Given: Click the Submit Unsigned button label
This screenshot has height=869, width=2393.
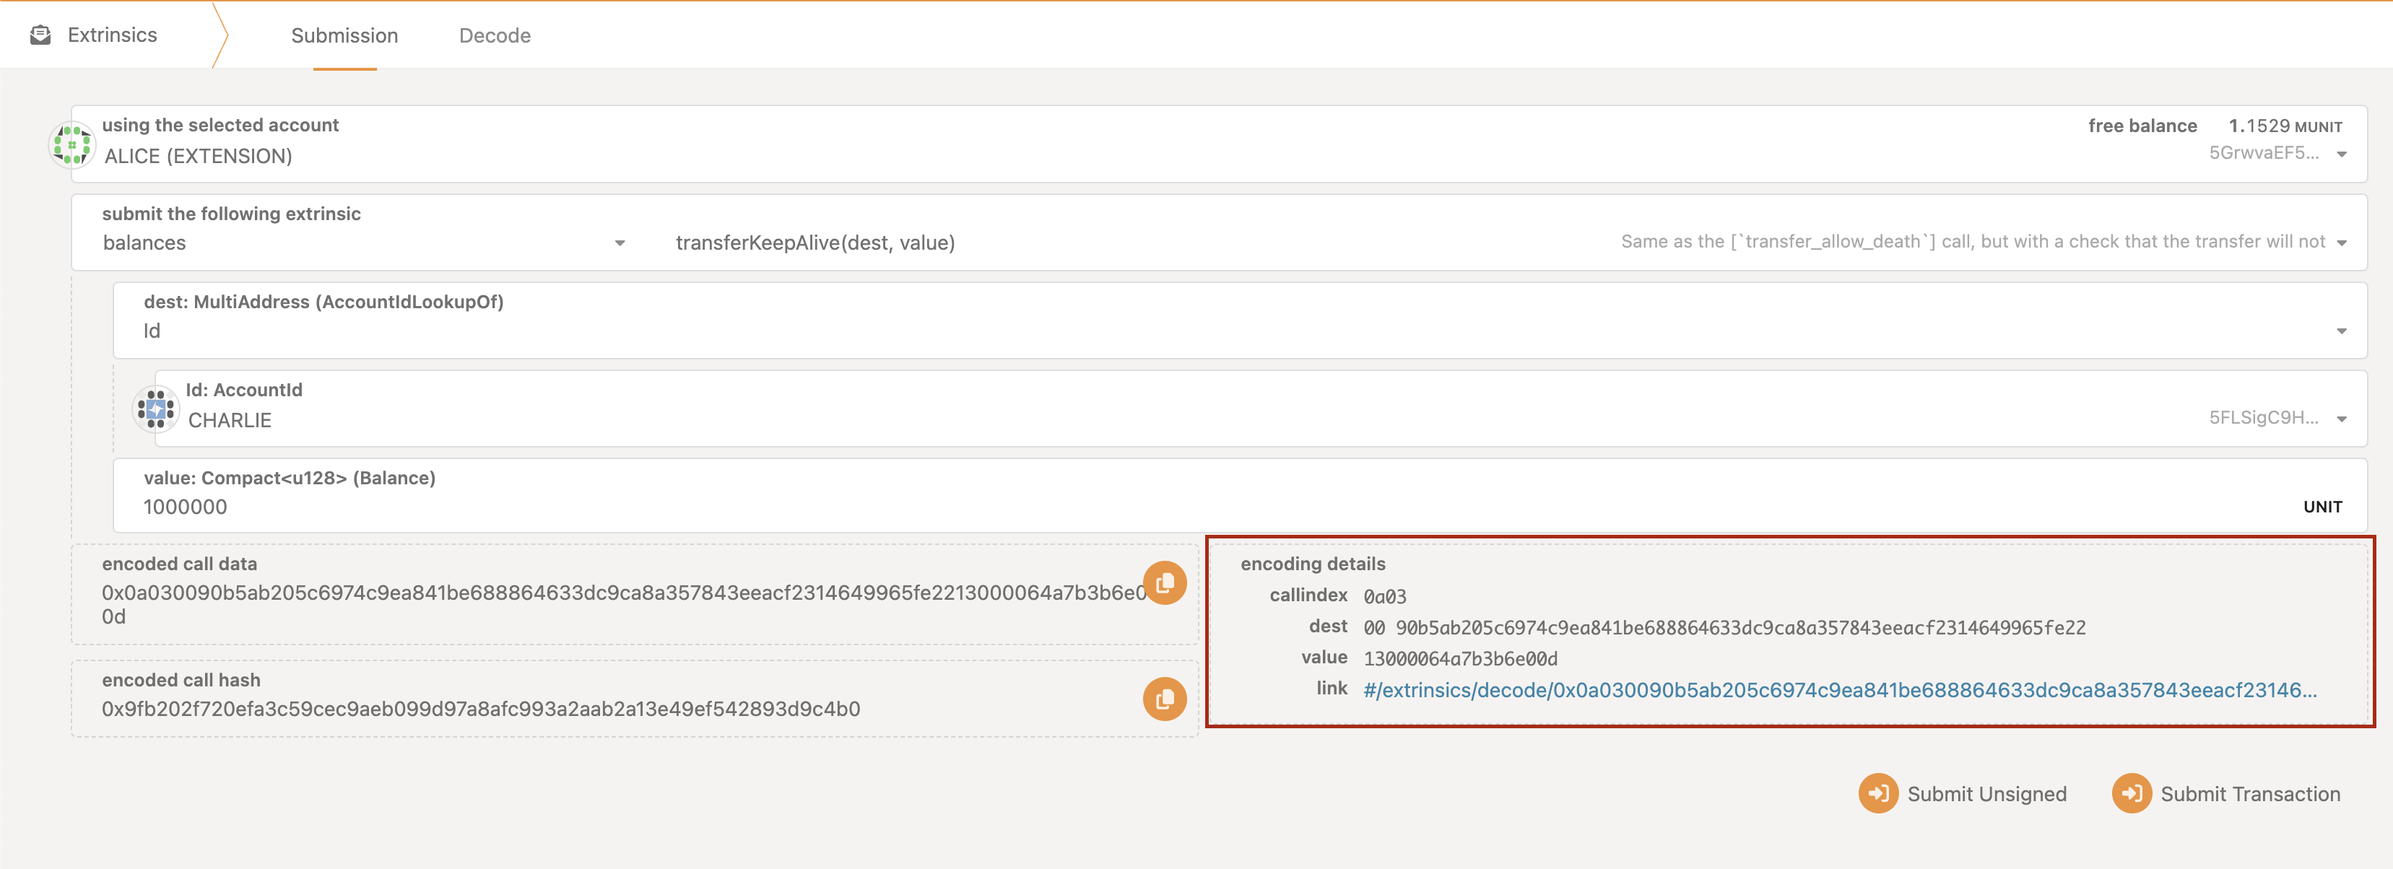Looking at the screenshot, I should pyautogui.click(x=1987, y=795).
